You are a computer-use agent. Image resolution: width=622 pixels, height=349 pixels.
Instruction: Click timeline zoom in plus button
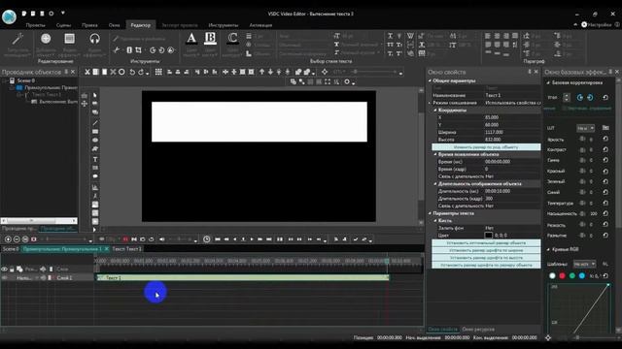click(x=8, y=239)
